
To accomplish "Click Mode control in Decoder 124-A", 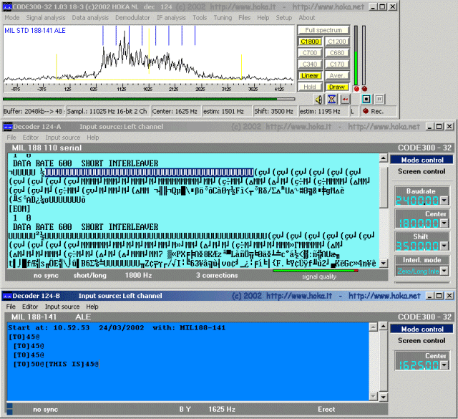I will tap(422, 160).
